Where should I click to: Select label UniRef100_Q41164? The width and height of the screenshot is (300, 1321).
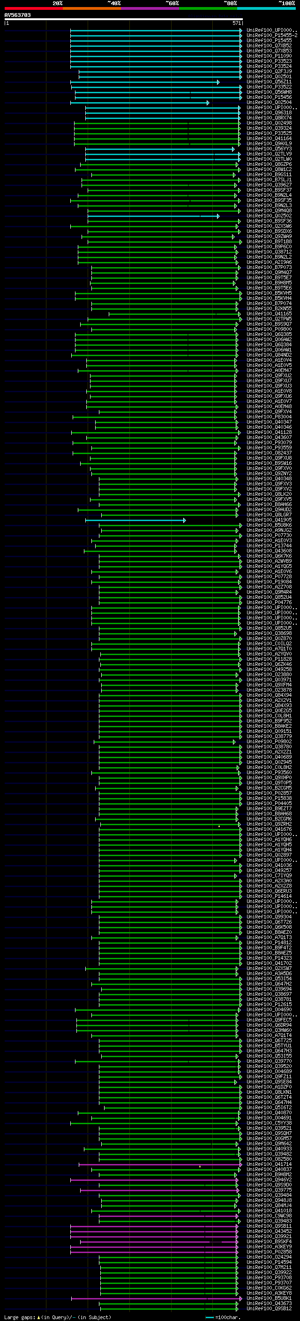tap(269, 138)
